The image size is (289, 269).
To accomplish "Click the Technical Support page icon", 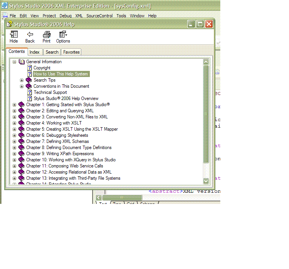I will pyautogui.click(x=30, y=92).
